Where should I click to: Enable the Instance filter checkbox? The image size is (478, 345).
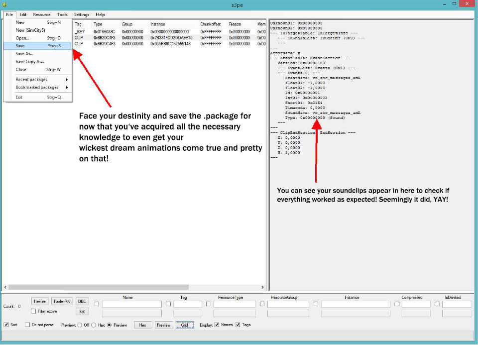[x=316, y=304]
